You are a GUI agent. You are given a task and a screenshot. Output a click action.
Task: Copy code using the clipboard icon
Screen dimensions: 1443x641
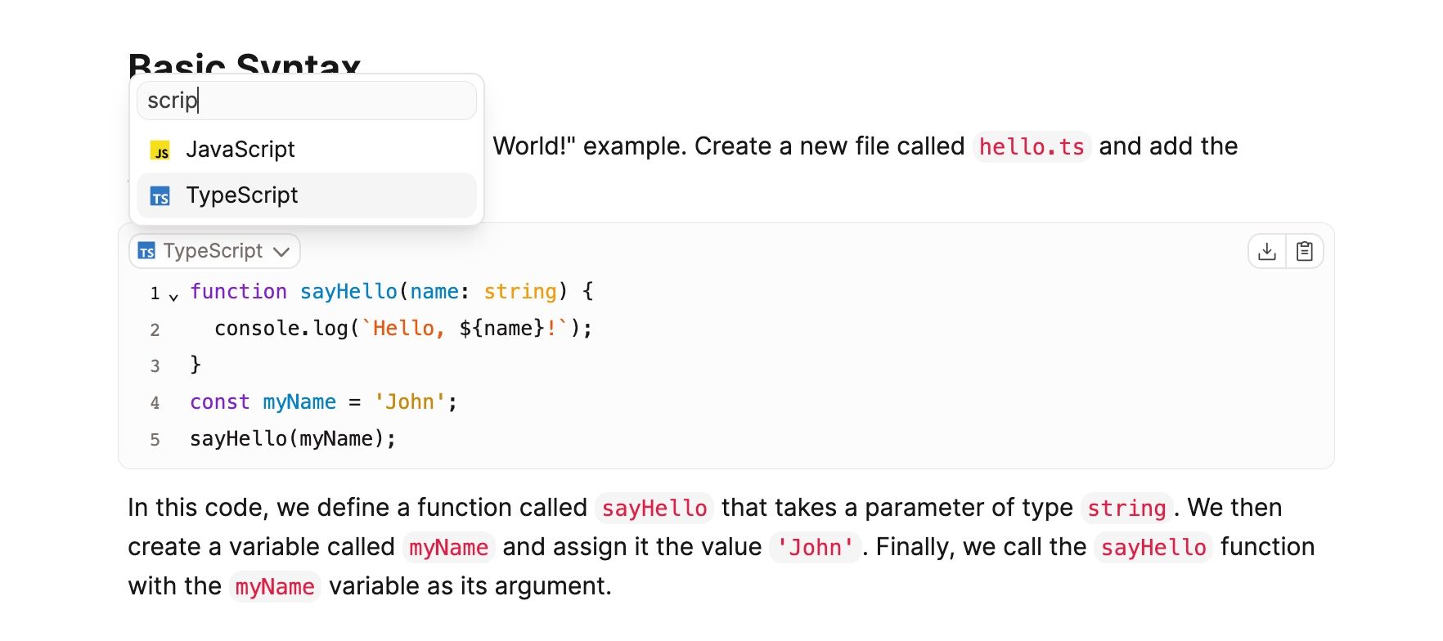point(1305,251)
